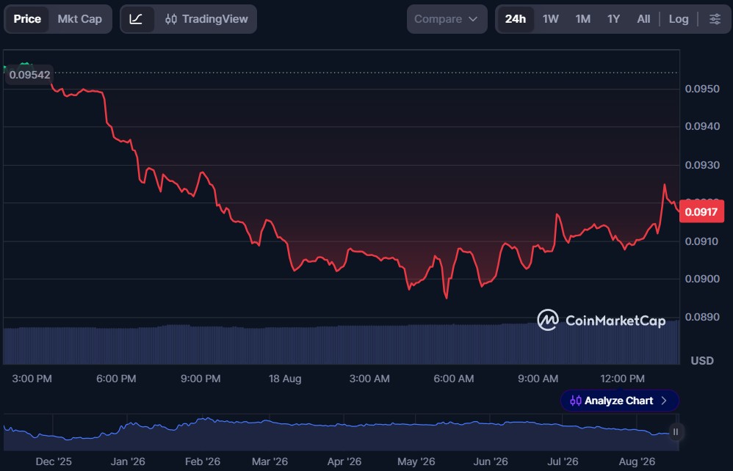Click the Compare dropdown chevron arrow
The width and height of the screenshot is (733, 471).
click(x=473, y=19)
